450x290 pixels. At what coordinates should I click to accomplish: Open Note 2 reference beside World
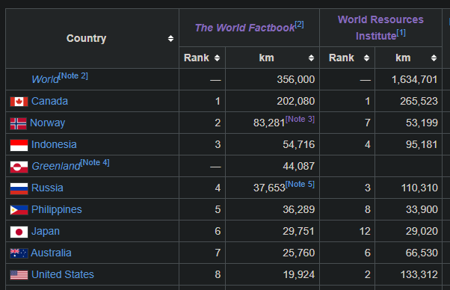pos(73,76)
